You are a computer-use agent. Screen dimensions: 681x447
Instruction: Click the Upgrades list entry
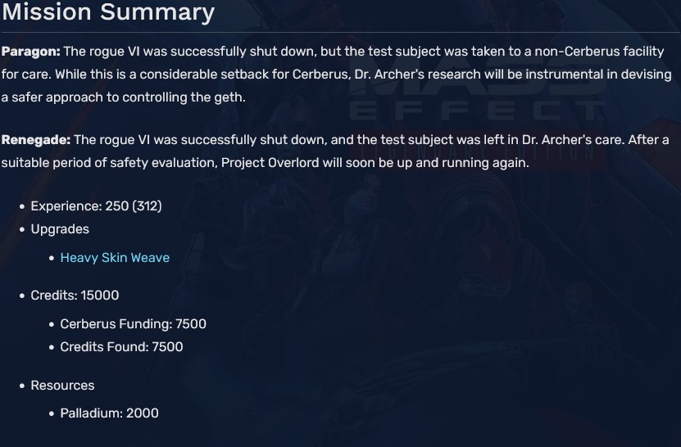point(60,229)
